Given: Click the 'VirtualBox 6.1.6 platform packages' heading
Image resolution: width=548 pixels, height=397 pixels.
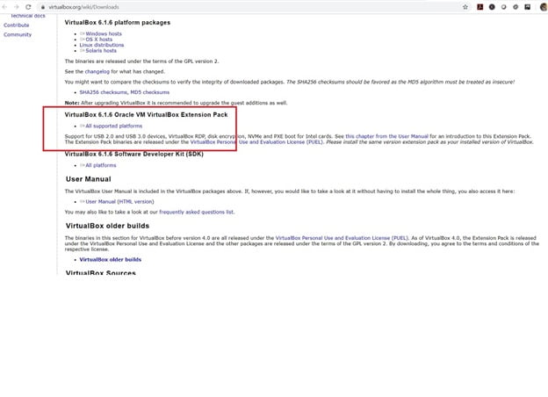Looking at the screenshot, I should tap(118, 22).
